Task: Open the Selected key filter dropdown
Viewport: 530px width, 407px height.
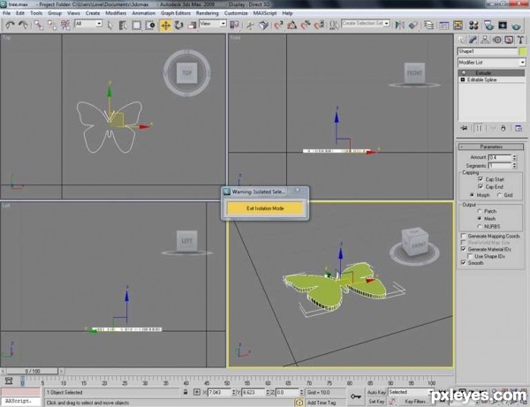Action: click(x=411, y=392)
